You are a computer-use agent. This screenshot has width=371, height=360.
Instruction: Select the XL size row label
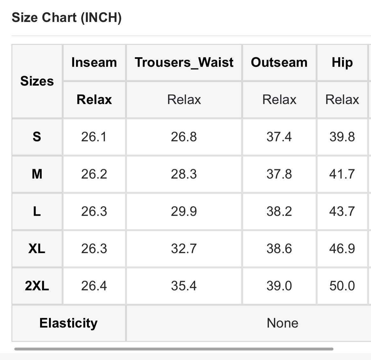[37, 249]
